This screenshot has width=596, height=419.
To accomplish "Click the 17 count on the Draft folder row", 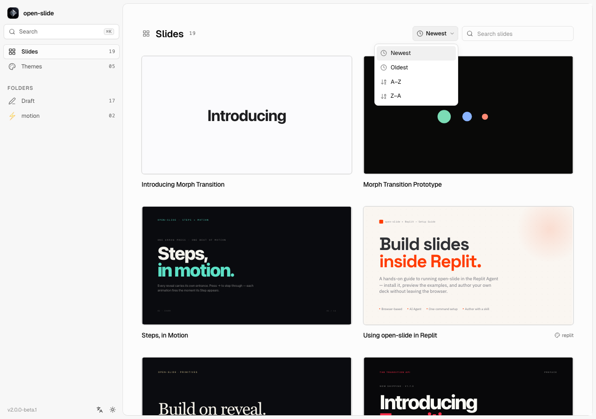I will pos(112,101).
